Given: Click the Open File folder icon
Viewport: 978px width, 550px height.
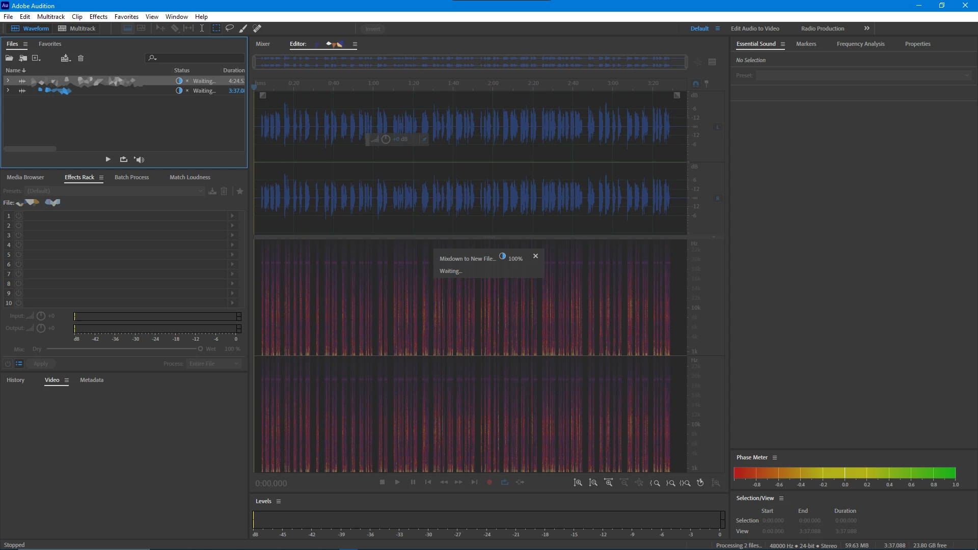Looking at the screenshot, I should click(x=9, y=58).
